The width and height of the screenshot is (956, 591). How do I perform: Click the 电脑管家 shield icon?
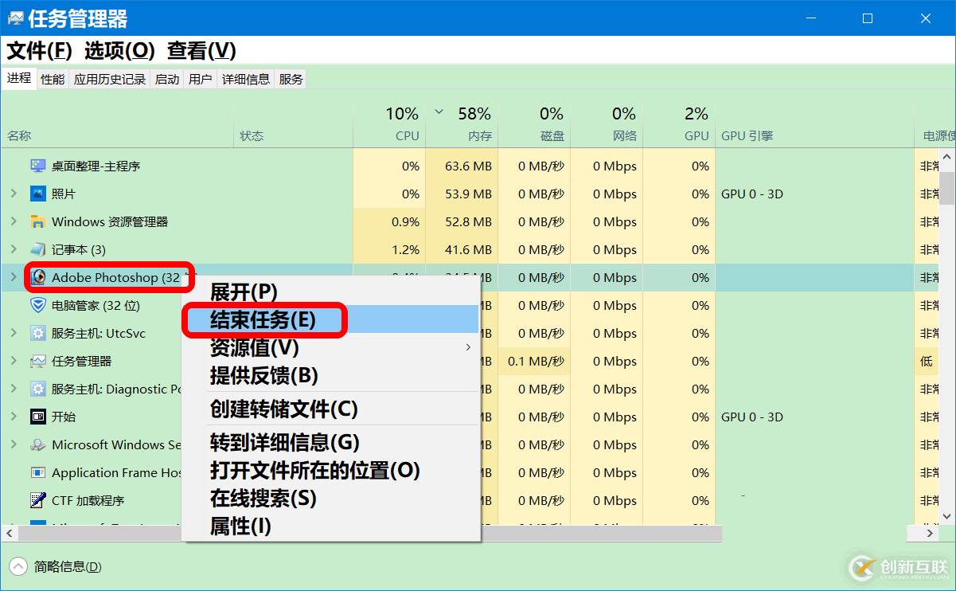point(37,305)
